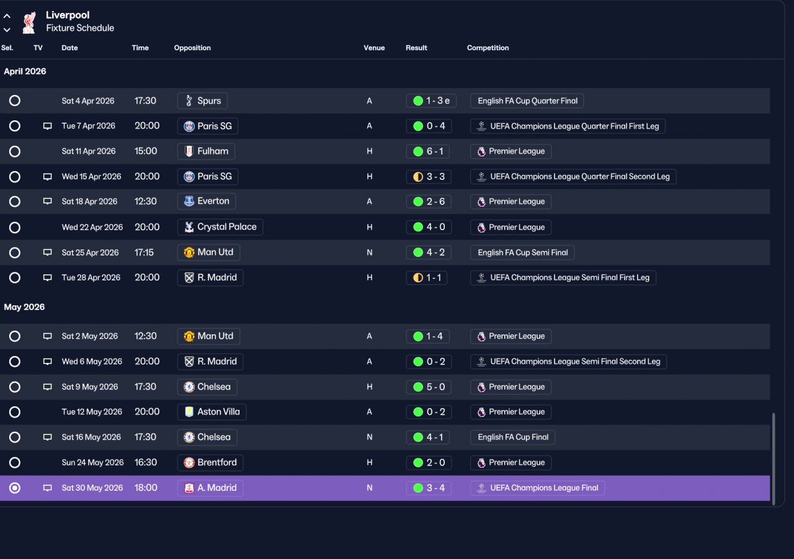Click the TV icon for Paris SG 7 Apr match
This screenshot has width=794, height=559.
(x=47, y=126)
